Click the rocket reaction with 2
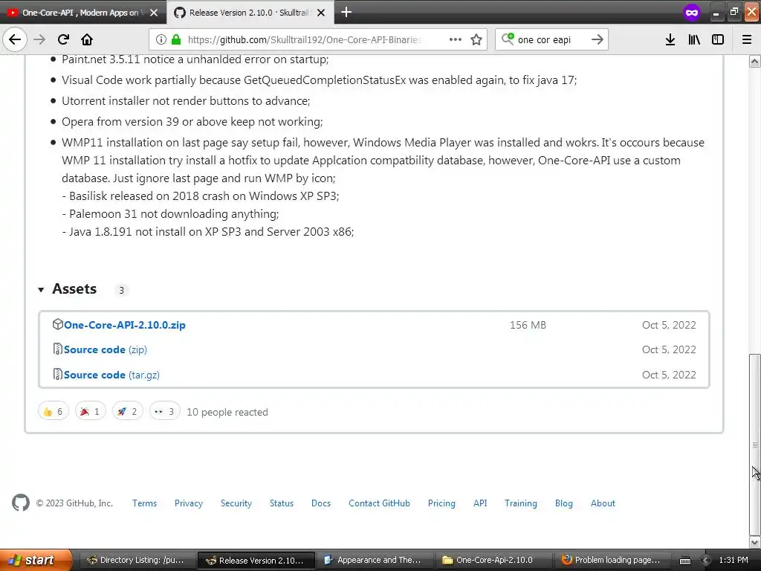The image size is (761, 571). point(128,412)
